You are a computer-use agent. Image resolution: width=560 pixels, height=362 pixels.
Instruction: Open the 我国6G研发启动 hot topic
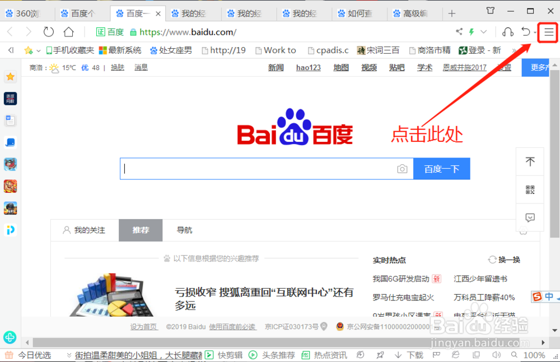click(x=401, y=279)
